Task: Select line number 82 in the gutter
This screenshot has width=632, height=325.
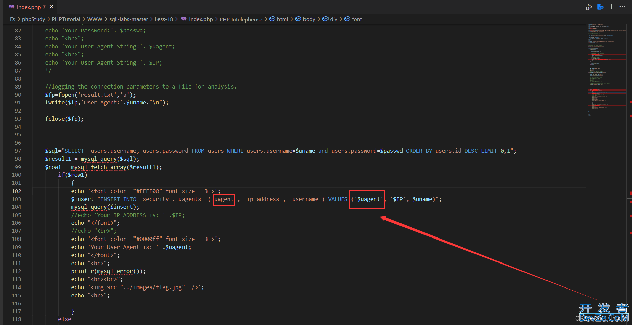Action: click(x=18, y=31)
